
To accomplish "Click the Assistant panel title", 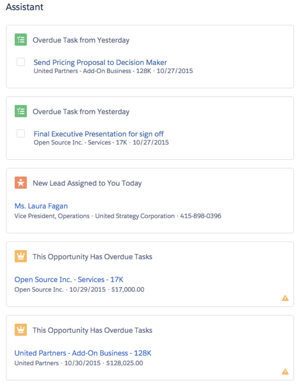I will point(25,7).
